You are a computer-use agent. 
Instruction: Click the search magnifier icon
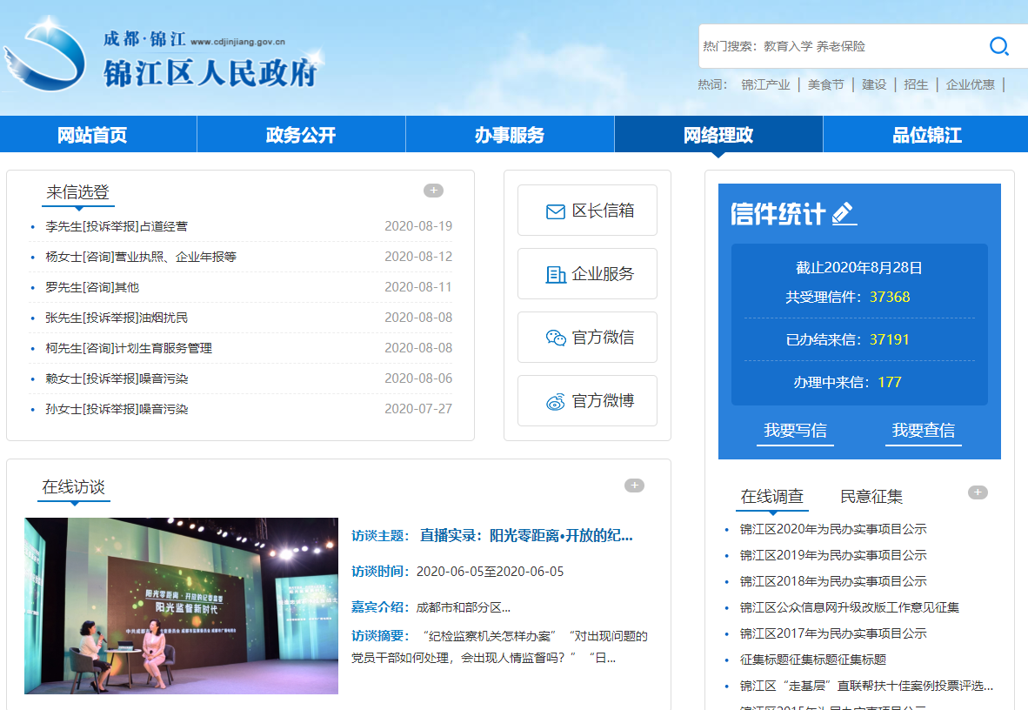999,46
